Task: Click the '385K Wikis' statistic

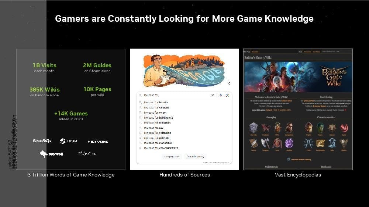Action: click(45, 90)
